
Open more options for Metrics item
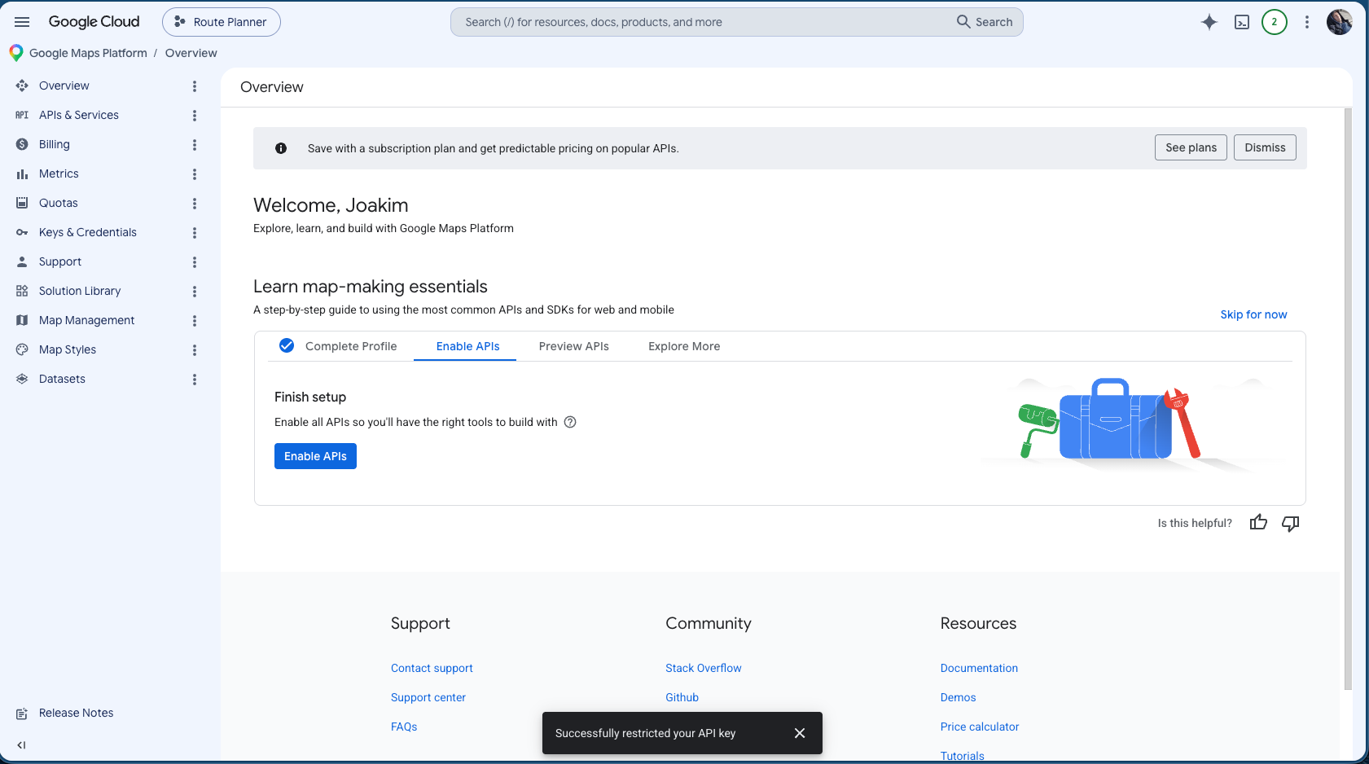pos(195,174)
